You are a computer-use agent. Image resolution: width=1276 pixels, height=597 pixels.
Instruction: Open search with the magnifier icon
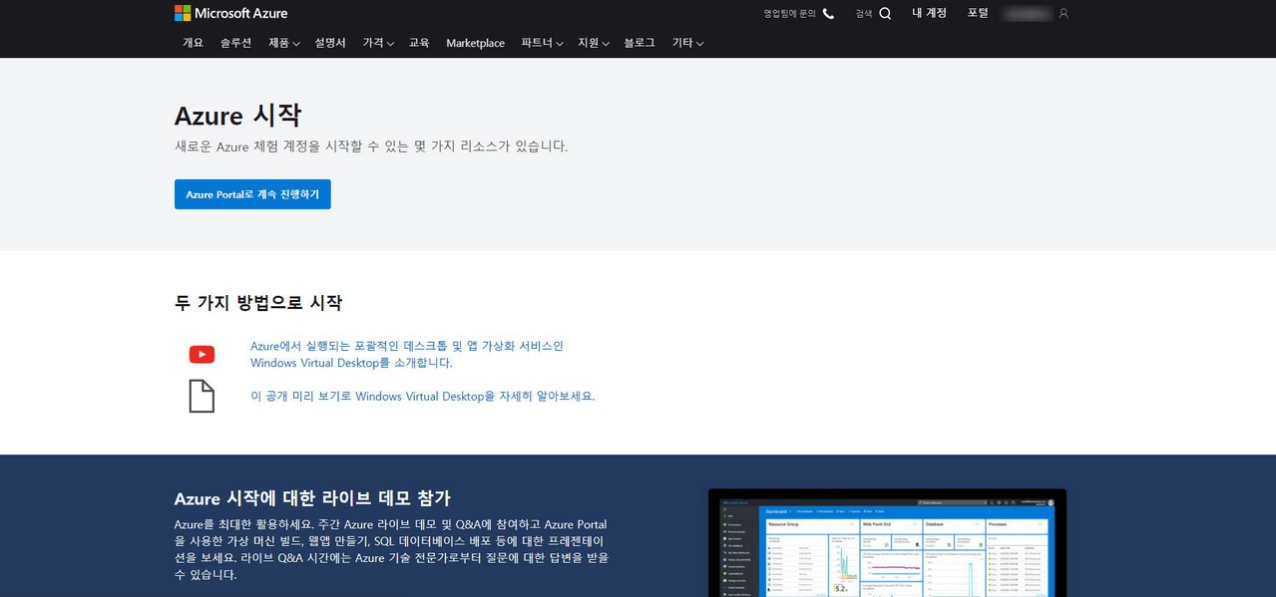click(885, 14)
